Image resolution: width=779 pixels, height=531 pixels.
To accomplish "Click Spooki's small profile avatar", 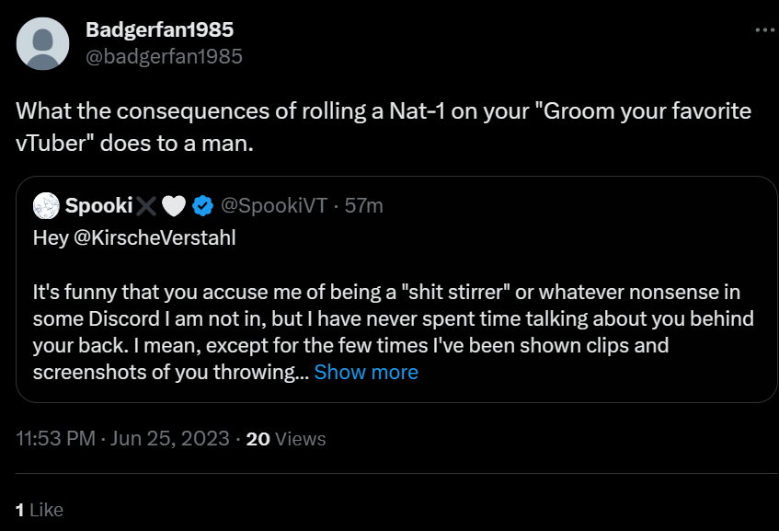I will point(46,205).
